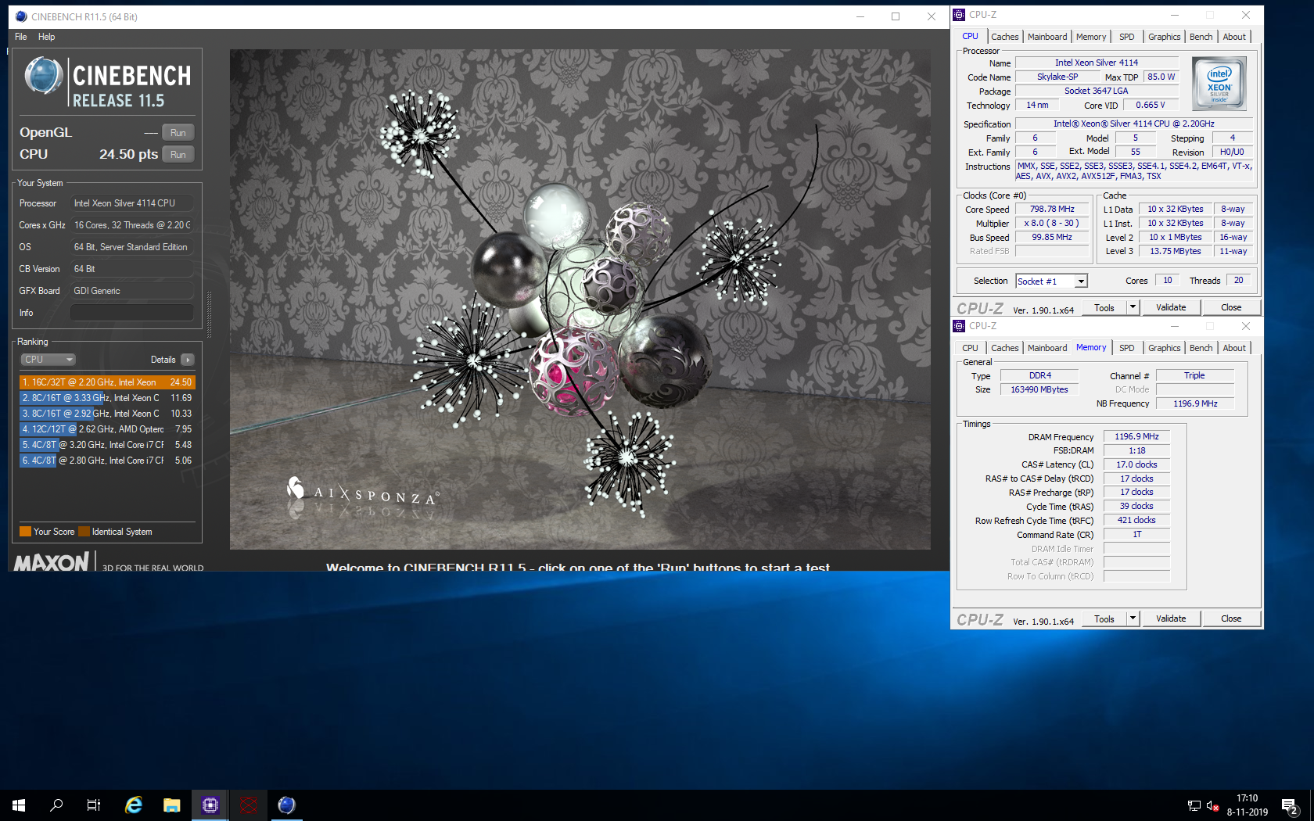Open Bench tab in lower CPU-Z
The height and width of the screenshot is (821, 1314).
[x=1201, y=348]
